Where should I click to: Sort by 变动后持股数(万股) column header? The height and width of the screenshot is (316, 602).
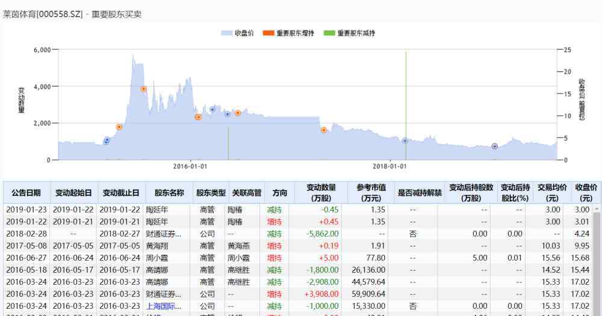[471, 193]
